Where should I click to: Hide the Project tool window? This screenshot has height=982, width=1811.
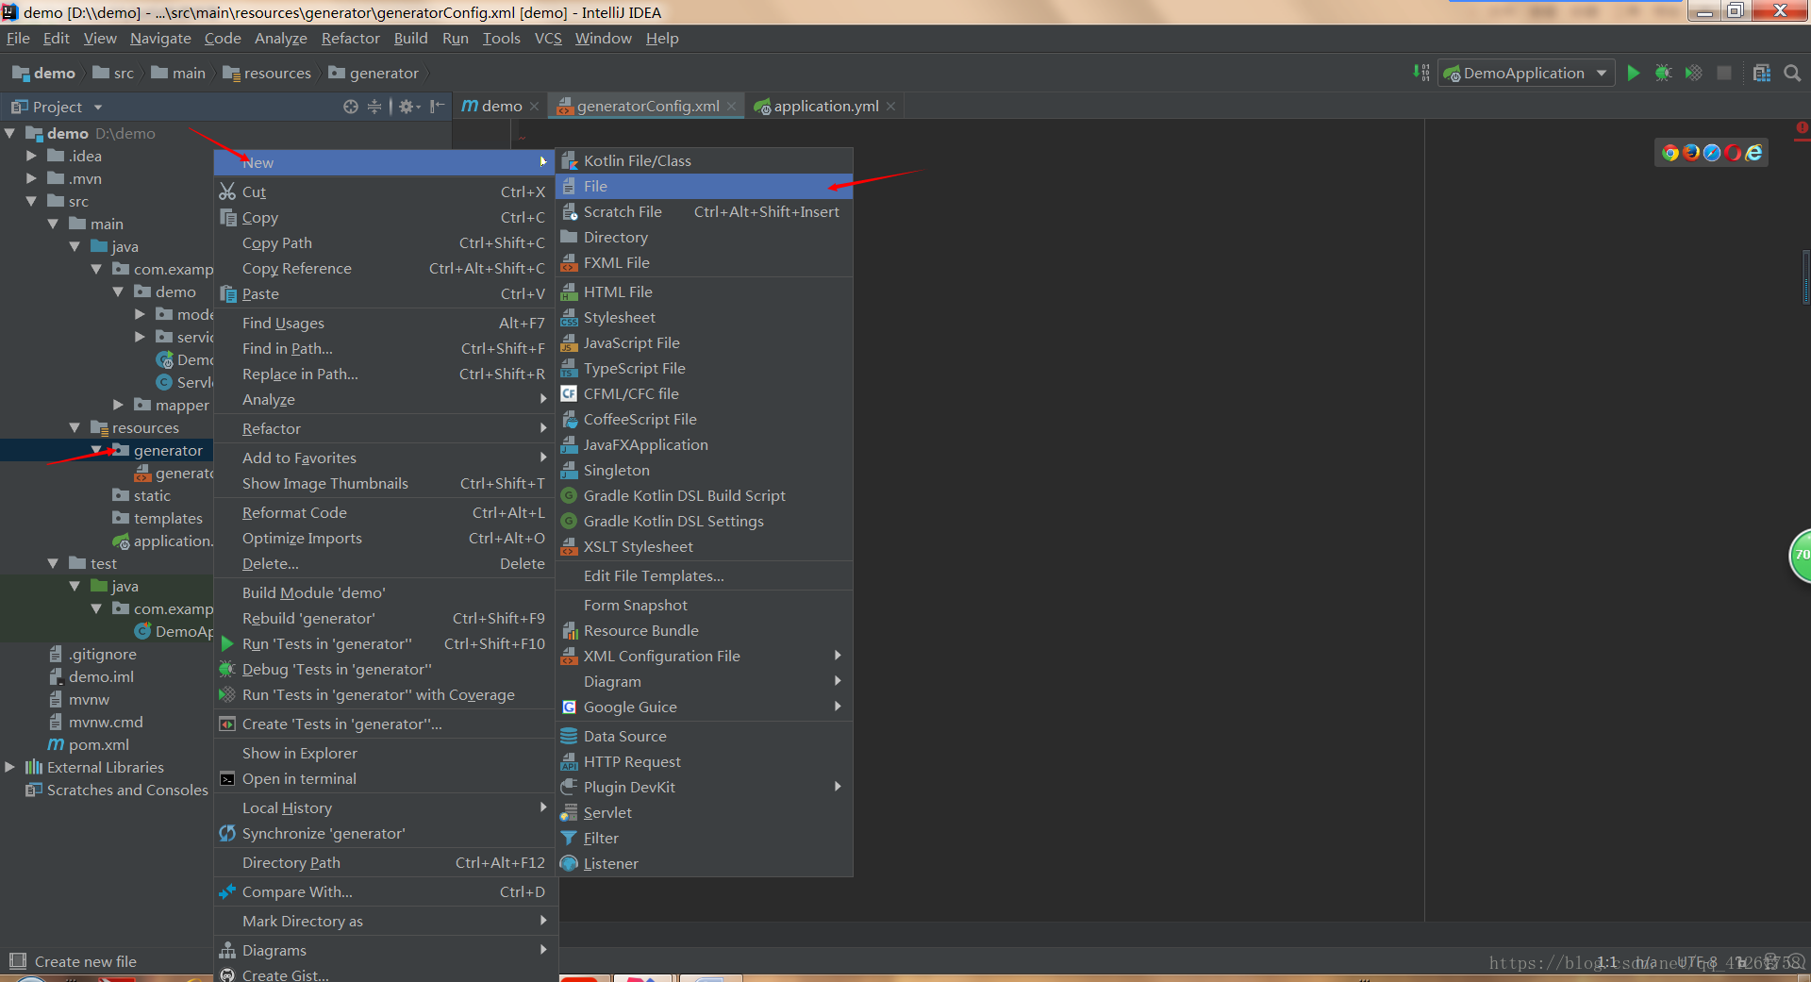(437, 107)
